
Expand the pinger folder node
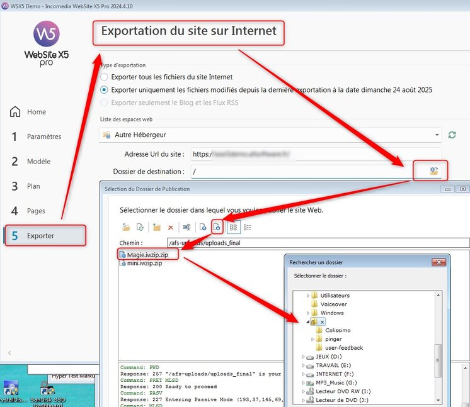click(x=313, y=339)
